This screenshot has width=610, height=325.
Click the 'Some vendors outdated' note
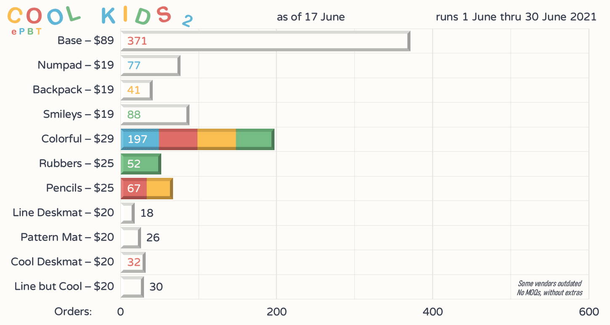pyautogui.click(x=549, y=283)
